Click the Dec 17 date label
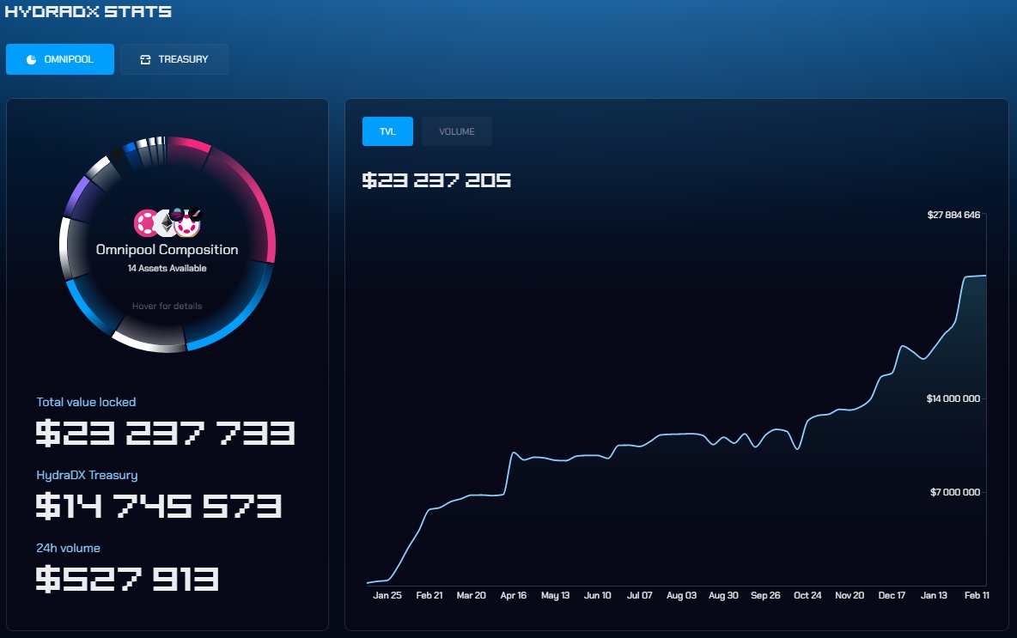The width and height of the screenshot is (1017, 638). pyautogui.click(x=892, y=595)
